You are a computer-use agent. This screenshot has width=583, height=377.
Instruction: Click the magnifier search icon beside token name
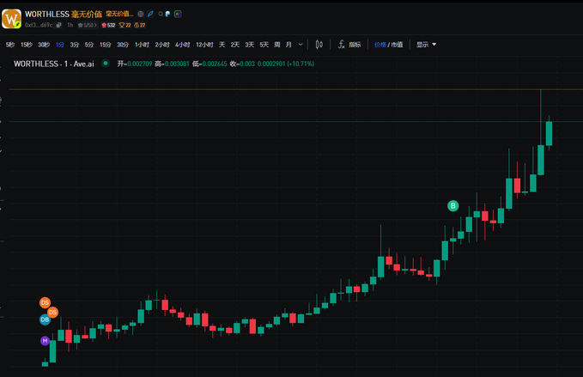click(161, 14)
